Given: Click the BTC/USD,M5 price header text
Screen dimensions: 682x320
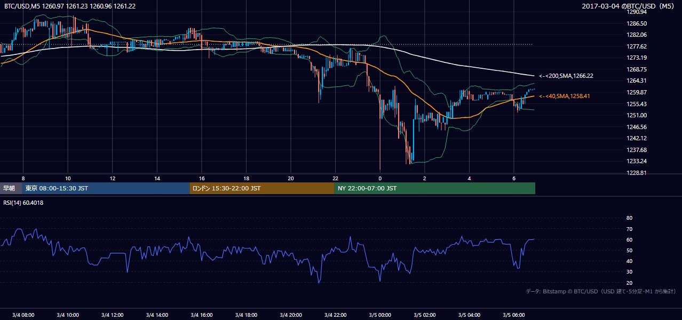Looking at the screenshot, I should tap(69, 6).
